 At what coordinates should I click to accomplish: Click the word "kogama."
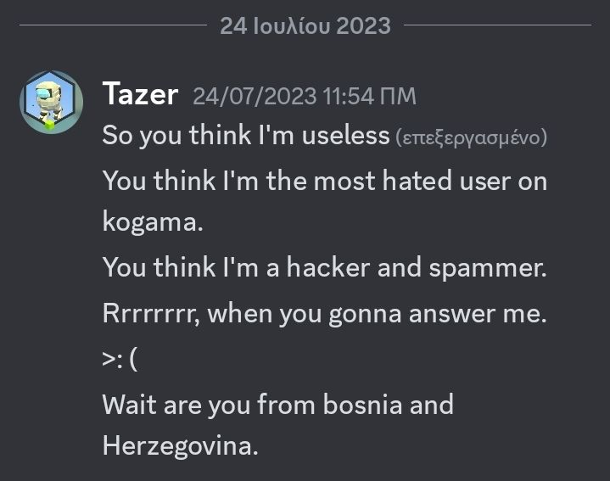153,223
